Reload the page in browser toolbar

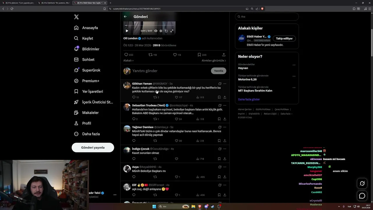[x=12, y=9]
